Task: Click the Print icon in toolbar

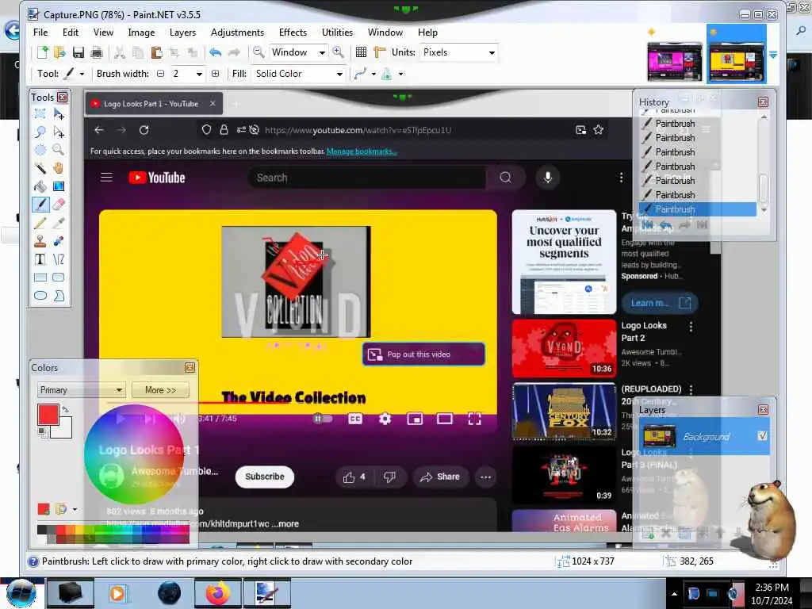Action: click(96, 52)
